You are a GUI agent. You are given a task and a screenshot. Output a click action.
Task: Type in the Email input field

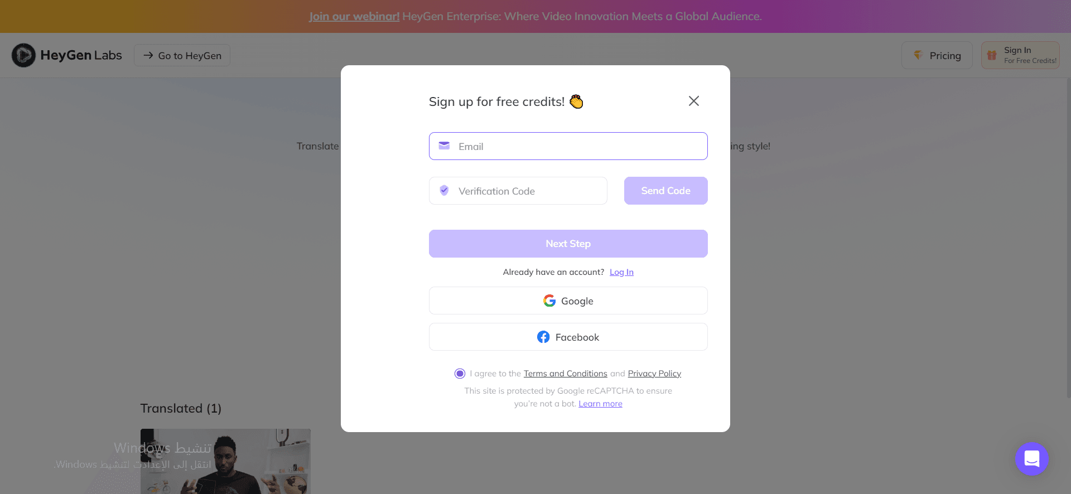(x=580, y=146)
